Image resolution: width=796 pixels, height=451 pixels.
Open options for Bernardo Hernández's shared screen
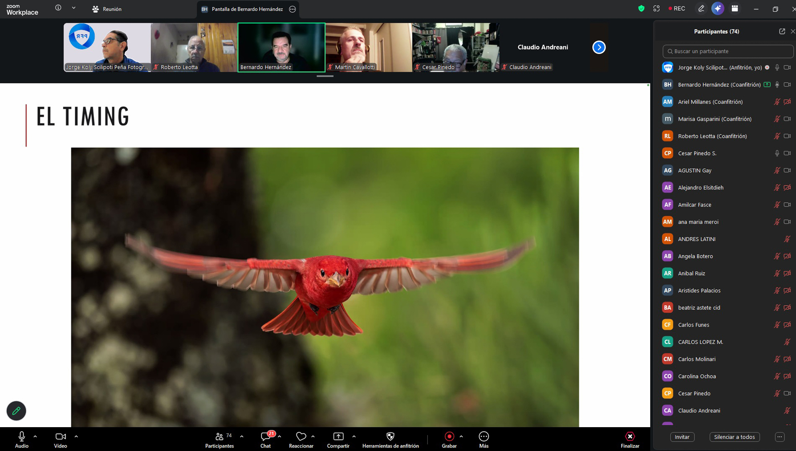coord(293,9)
